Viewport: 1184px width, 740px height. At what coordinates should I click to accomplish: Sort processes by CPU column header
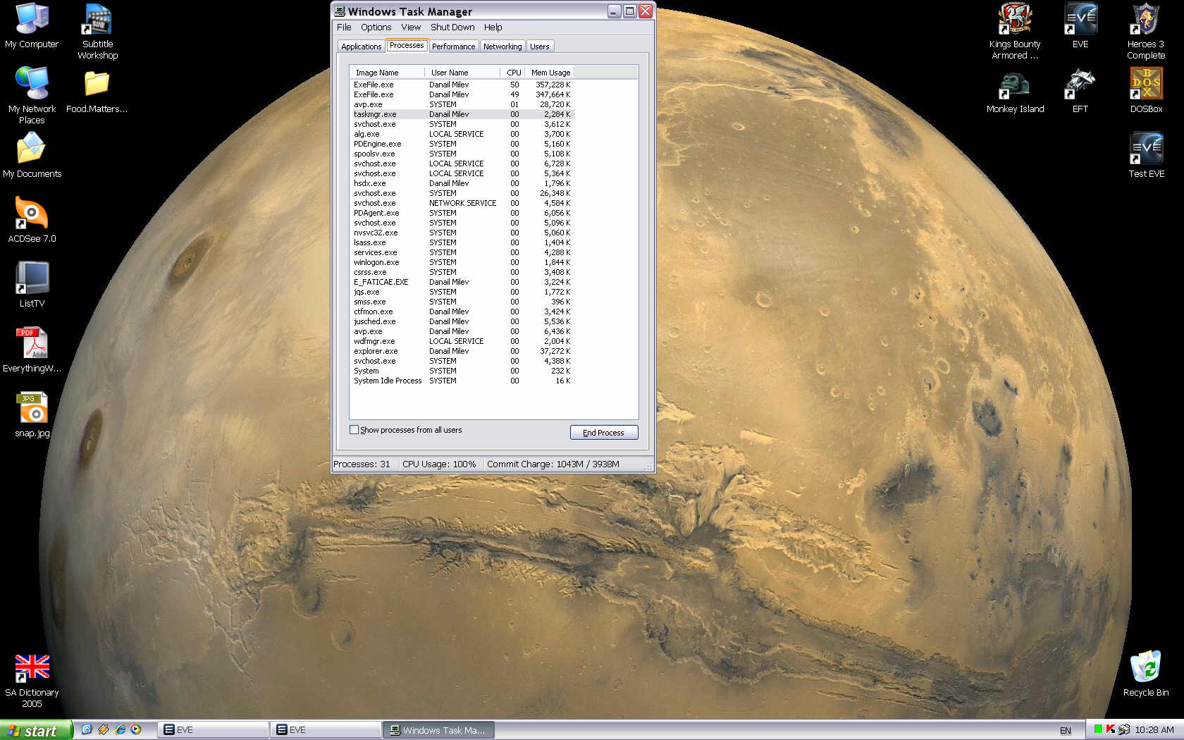513,73
